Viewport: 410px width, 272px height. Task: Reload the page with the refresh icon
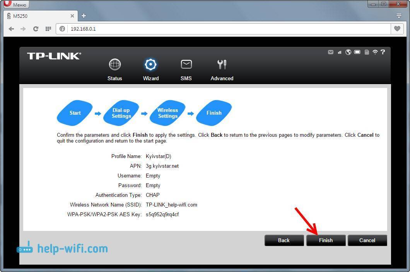pyautogui.click(x=36, y=29)
